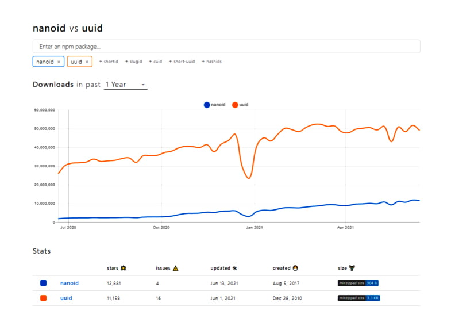Image resolution: width=455 pixels, height=329 pixels.
Task: Open the nanoid package link in Stats
Action: click(x=70, y=283)
